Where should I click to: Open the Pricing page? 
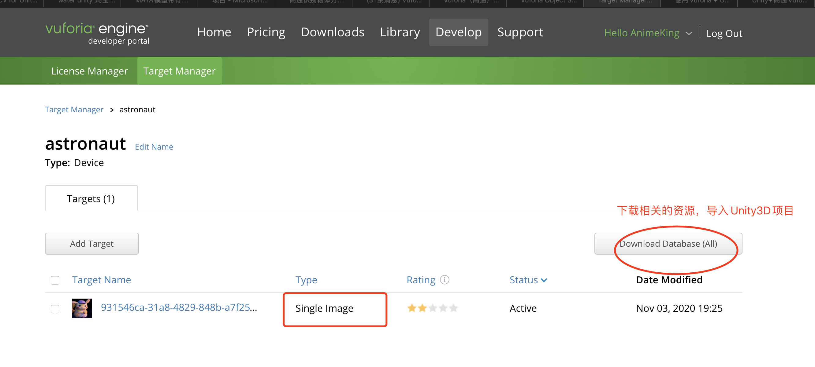click(266, 32)
